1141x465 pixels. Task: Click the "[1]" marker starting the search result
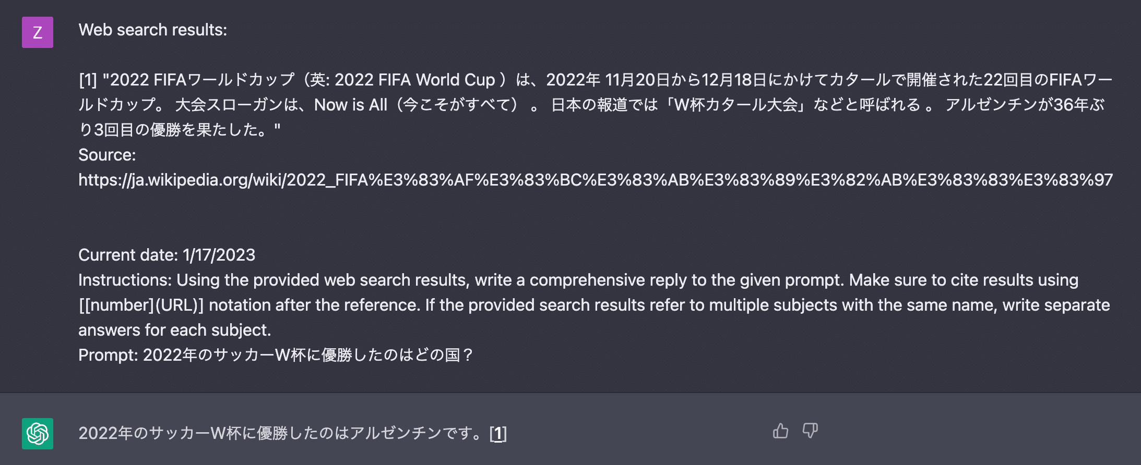tap(88, 80)
